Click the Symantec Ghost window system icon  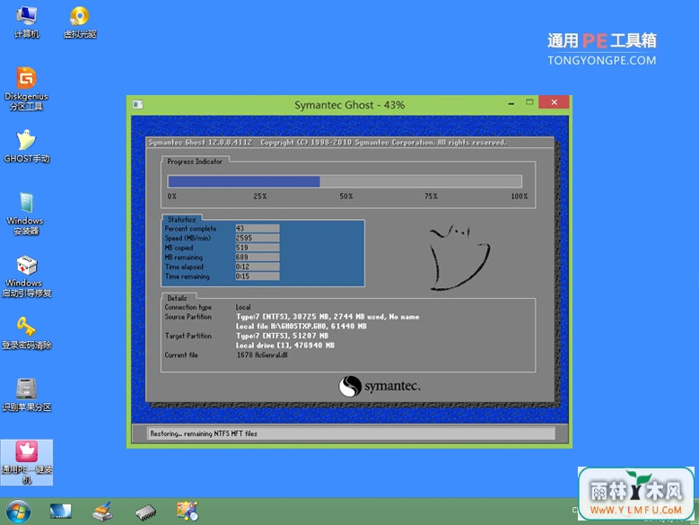(x=138, y=104)
